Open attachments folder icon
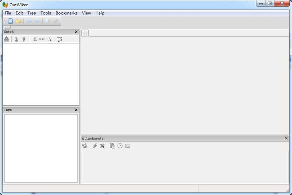Screen dimensions: 292x195 [127, 146]
